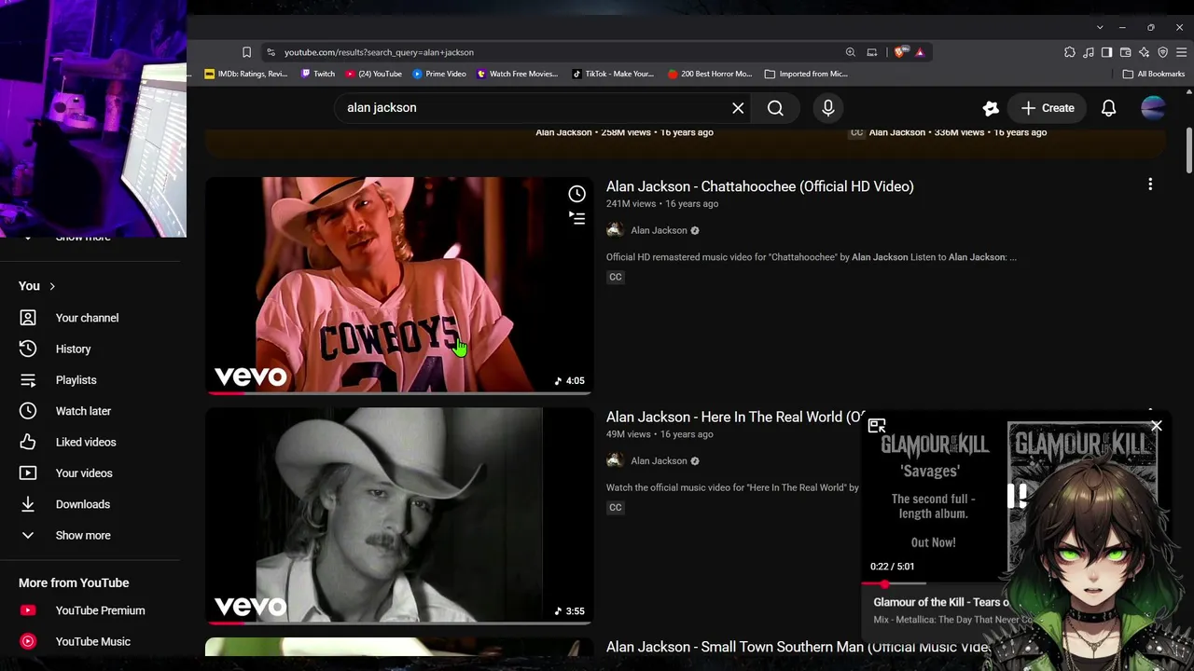1194x671 pixels.
Task: Click the magnifying glass search button
Action: click(x=775, y=108)
